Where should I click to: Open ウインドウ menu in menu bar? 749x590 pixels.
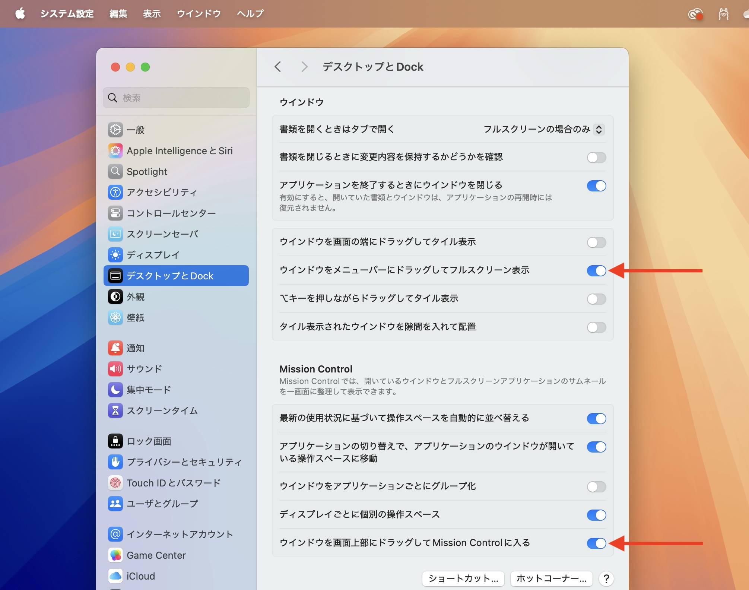click(199, 14)
